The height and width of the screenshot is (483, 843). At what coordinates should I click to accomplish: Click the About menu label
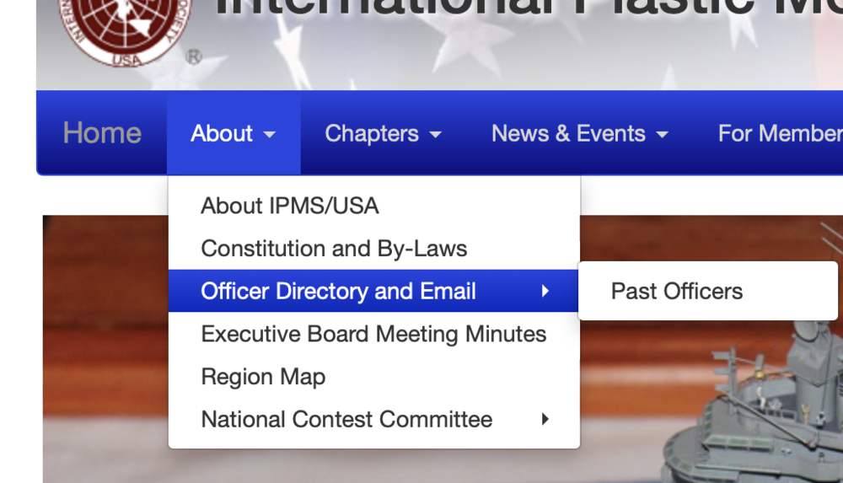pyautogui.click(x=222, y=133)
